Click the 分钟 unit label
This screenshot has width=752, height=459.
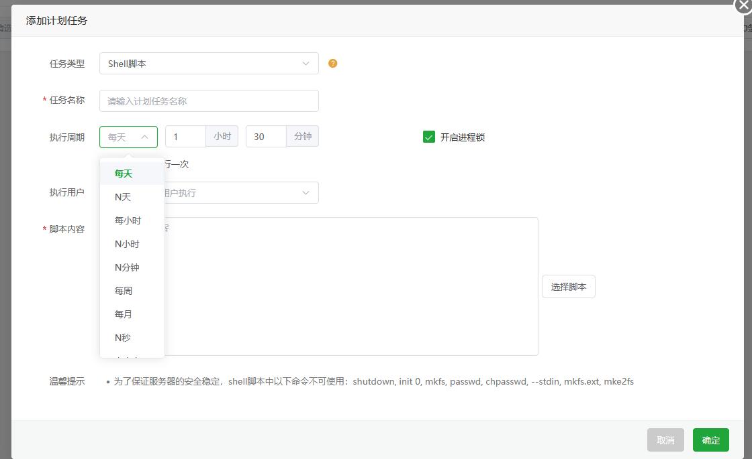tap(303, 137)
